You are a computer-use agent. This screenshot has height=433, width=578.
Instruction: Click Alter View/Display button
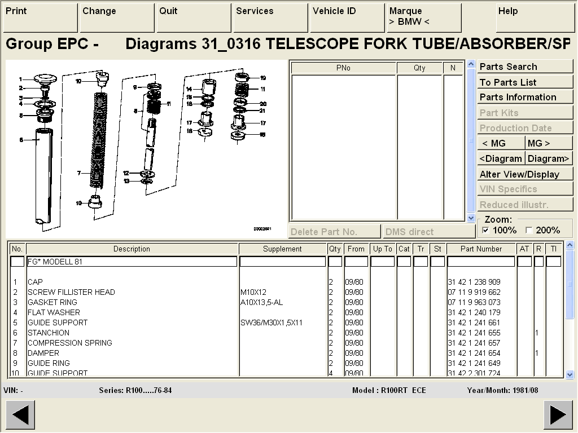tap(525, 174)
